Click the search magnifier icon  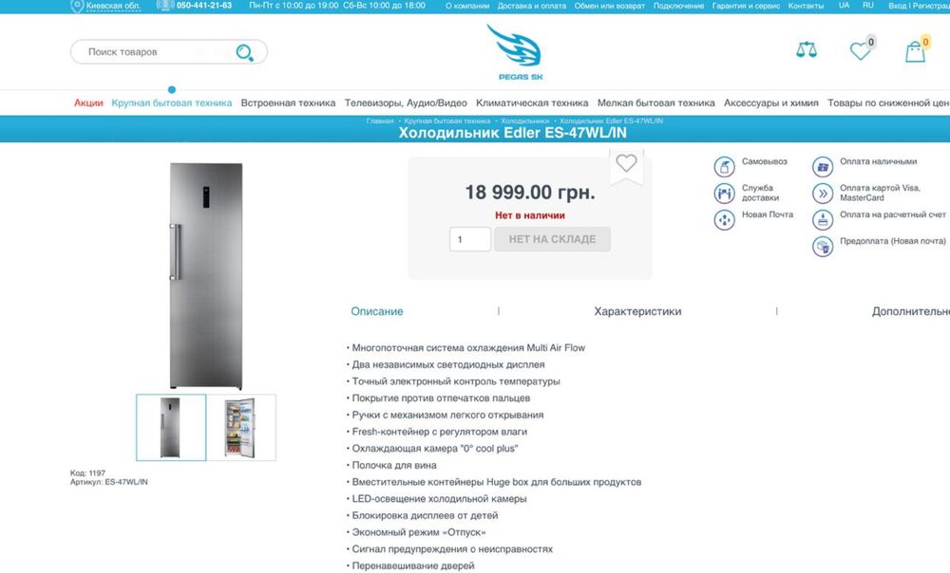pos(245,52)
